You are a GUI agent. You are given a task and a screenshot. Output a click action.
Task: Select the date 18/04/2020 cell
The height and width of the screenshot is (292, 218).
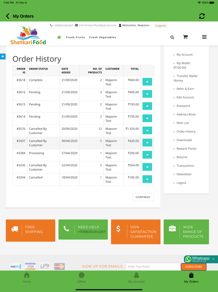[69, 179]
